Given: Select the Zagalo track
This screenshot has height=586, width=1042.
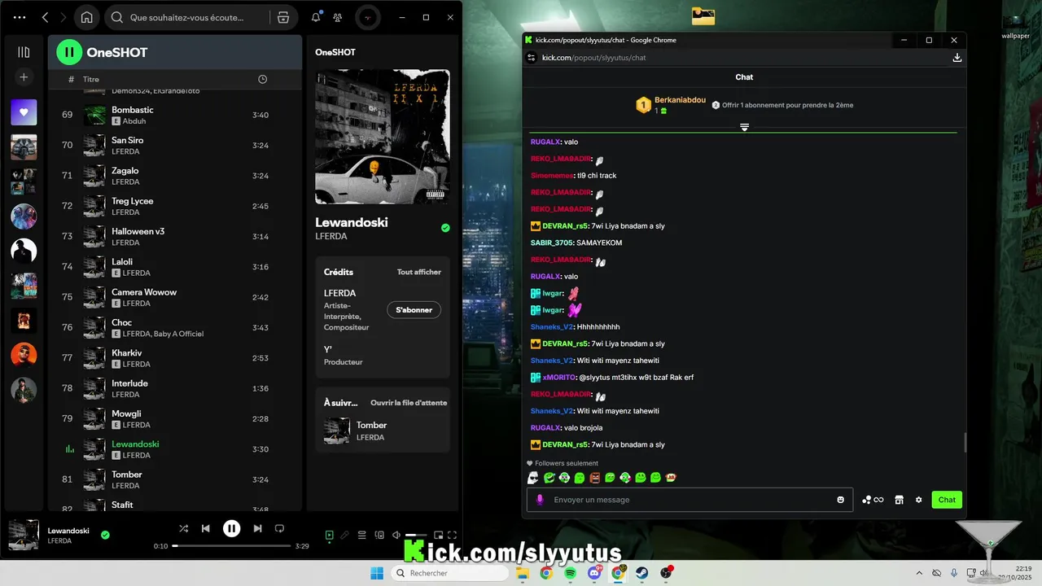Looking at the screenshot, I should [175, 176].
